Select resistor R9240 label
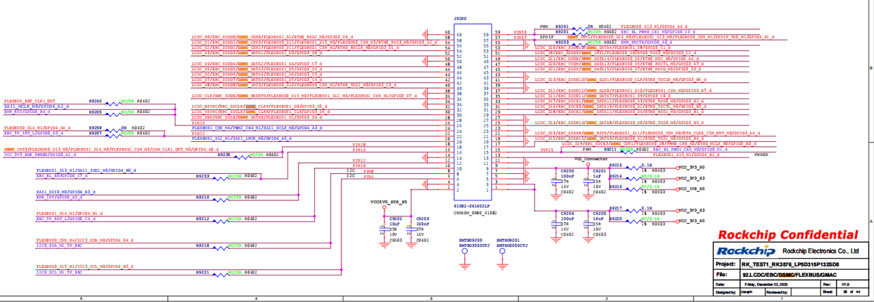The image size is (874, 302). point(96,101)
